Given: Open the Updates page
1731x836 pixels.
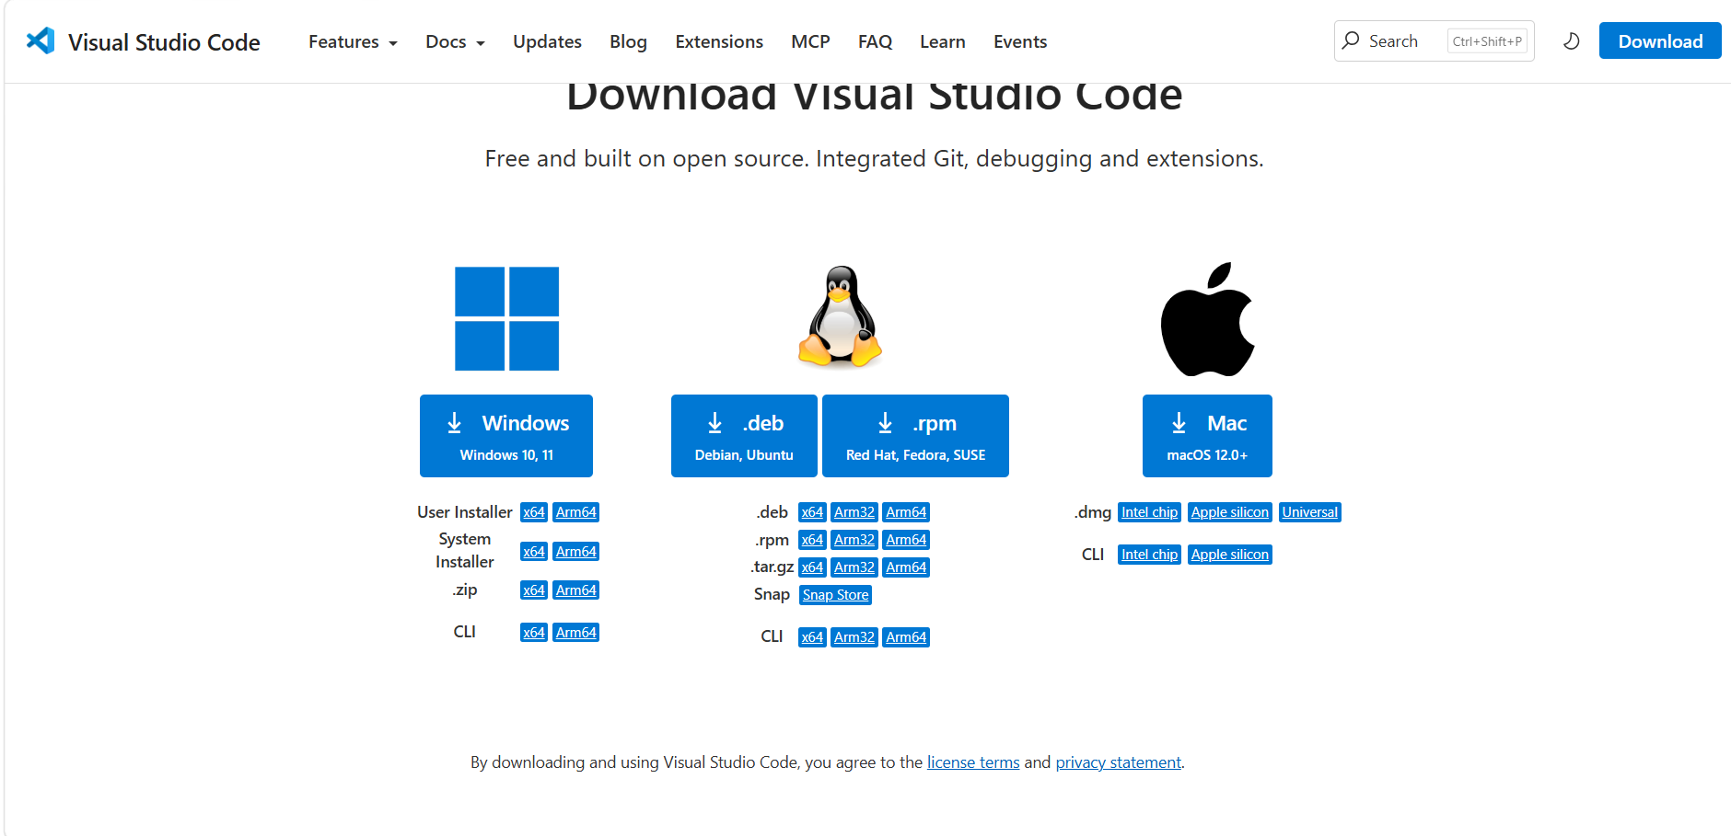Looking at the screenshot, I should pyautogui.click(x=547, y=41).
